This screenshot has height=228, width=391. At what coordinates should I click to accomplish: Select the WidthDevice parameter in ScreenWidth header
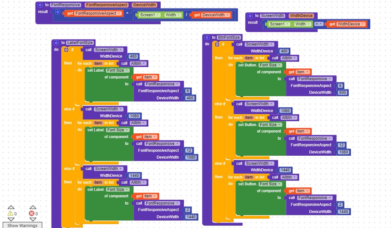click(x=301, y=16)
